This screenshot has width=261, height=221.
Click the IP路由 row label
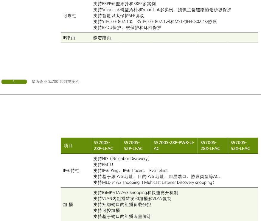(69, 38)
